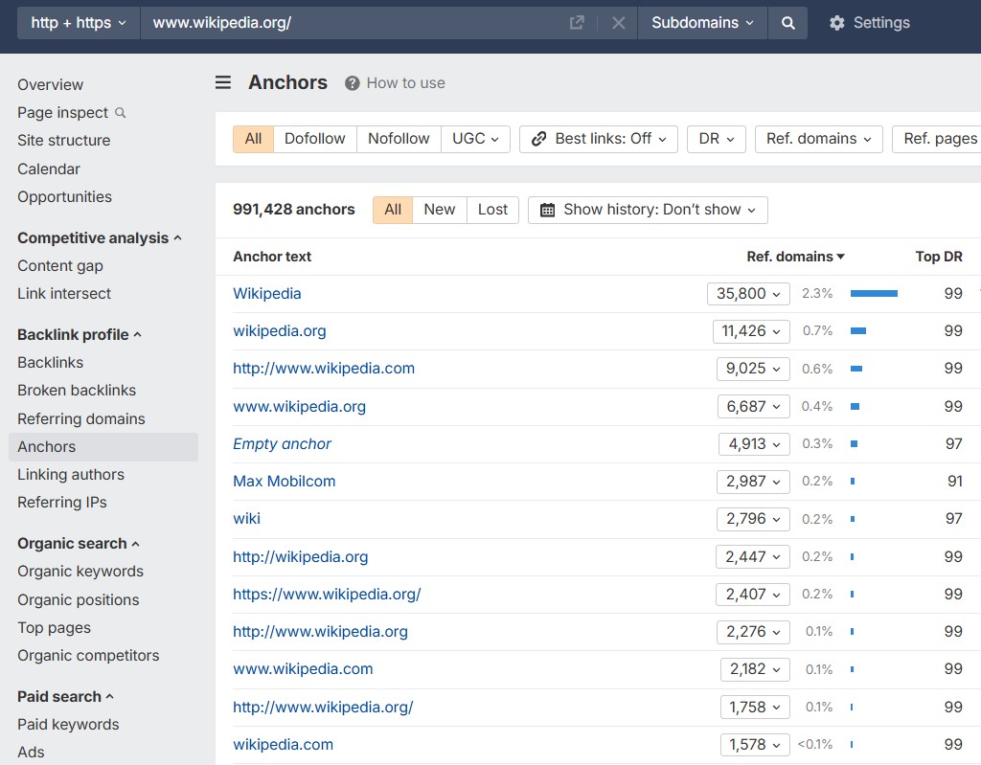Open Ref. domains filter dropdown
This screenshot has height=765, width=981.
pos(818,139)
